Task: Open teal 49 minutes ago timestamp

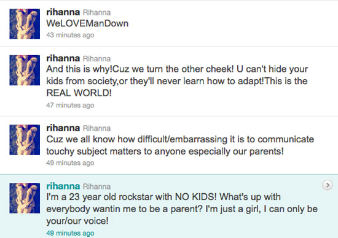Action: [70, 233]
